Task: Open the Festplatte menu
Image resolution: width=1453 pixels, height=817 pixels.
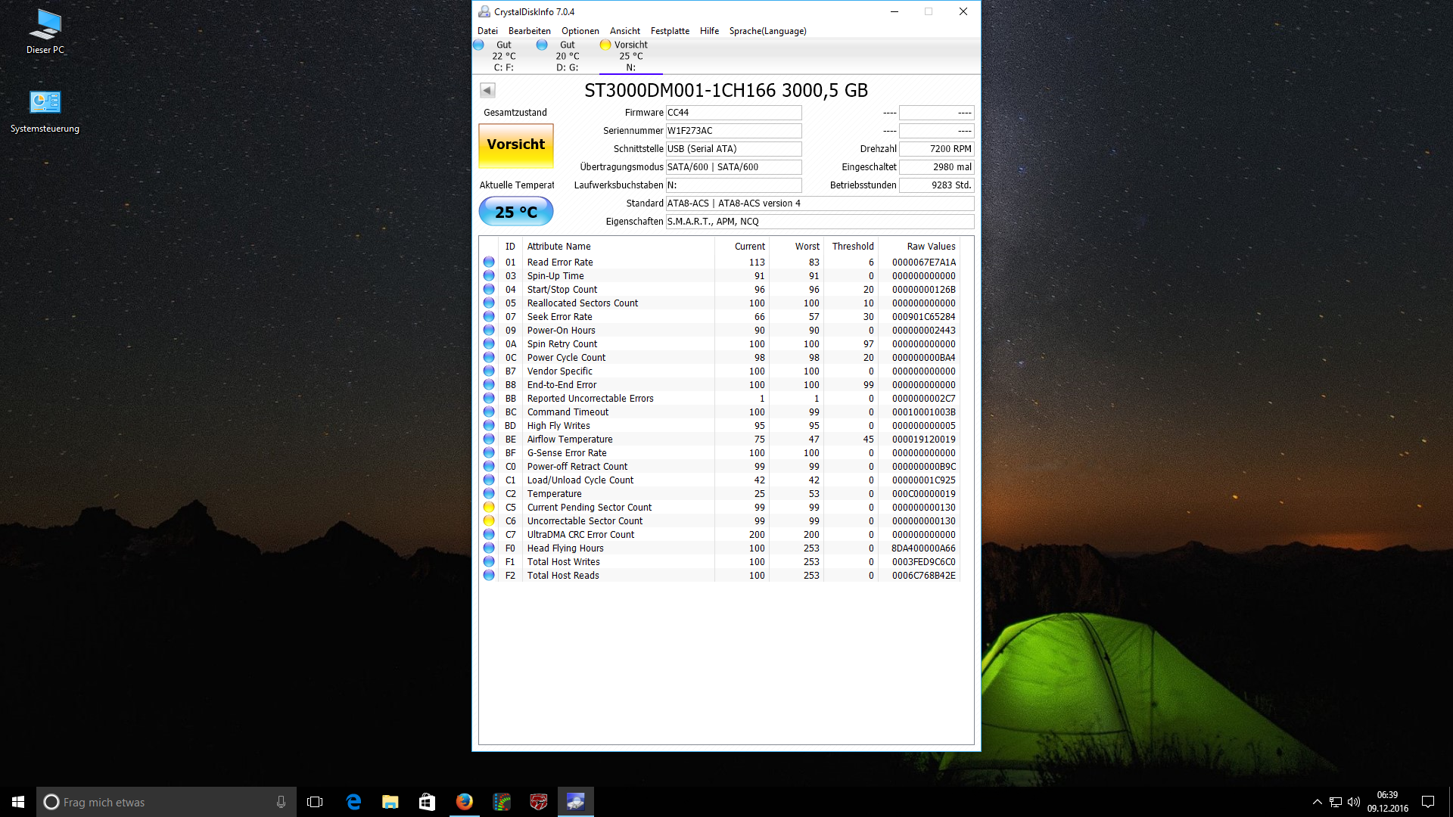Action: coord(670,31)
